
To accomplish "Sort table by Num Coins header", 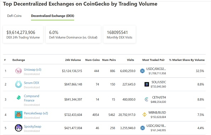I will [x=92, y=60].
